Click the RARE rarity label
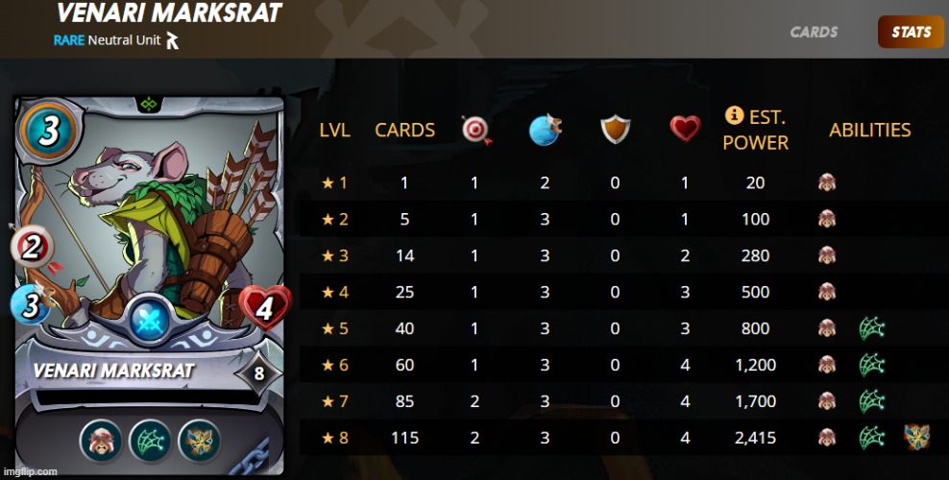 pos(69,40)
